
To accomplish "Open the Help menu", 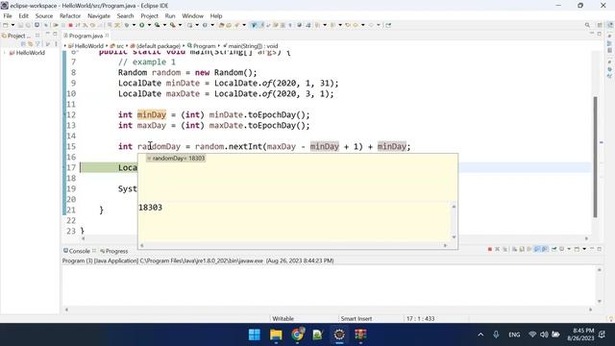I will (216, 16).
